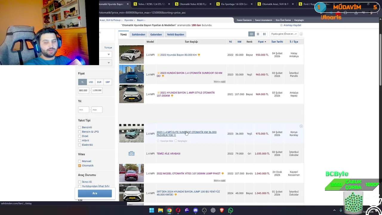
Task: Tick the Yurtdışından İthal Sıfır checkbox
Action: pos(80,186)
